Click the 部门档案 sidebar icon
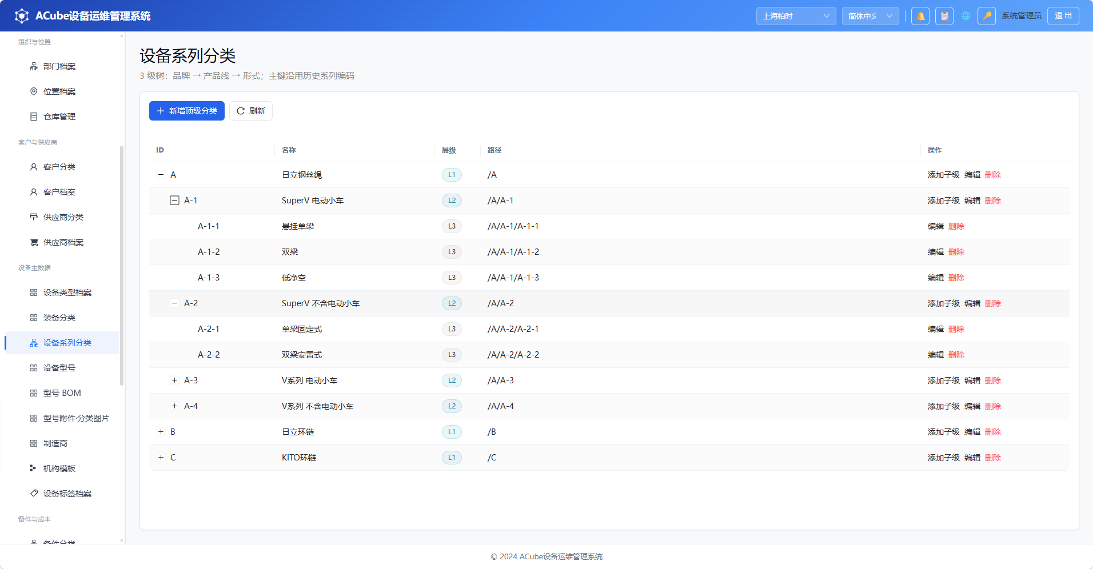 pyautogui.click(x=34, y=66)
